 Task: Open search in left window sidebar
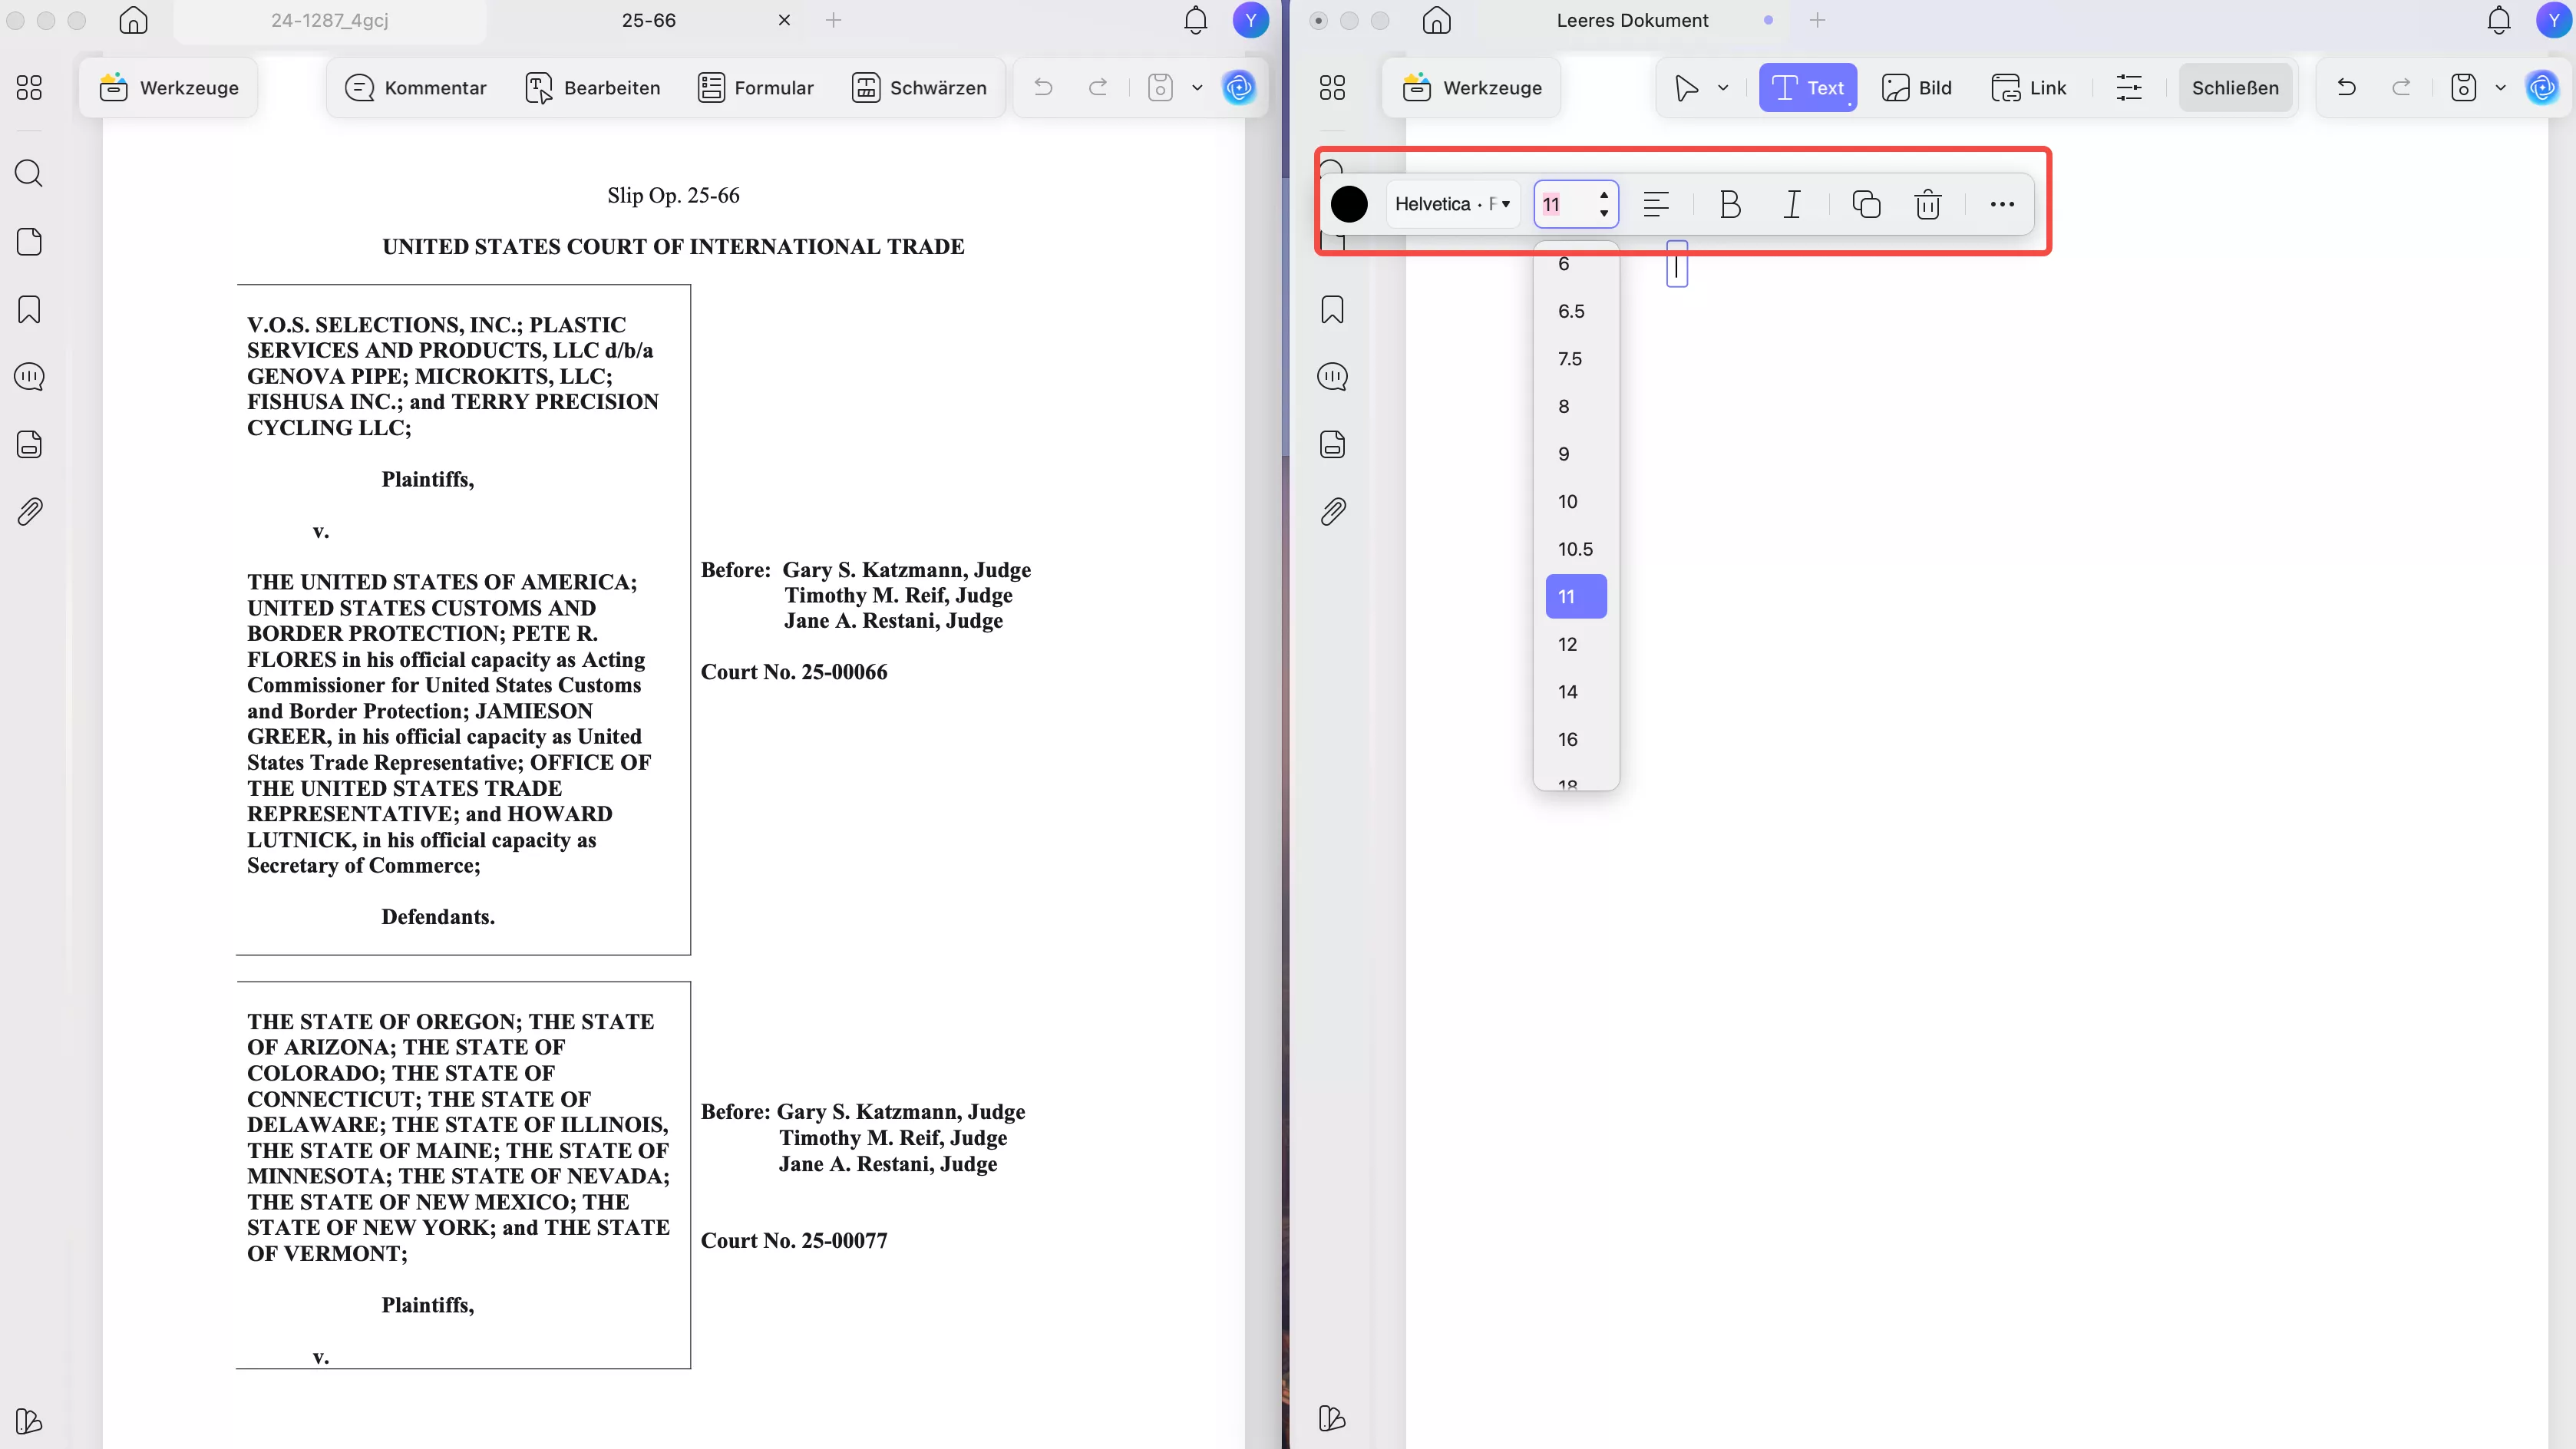(x=29, y=174)
